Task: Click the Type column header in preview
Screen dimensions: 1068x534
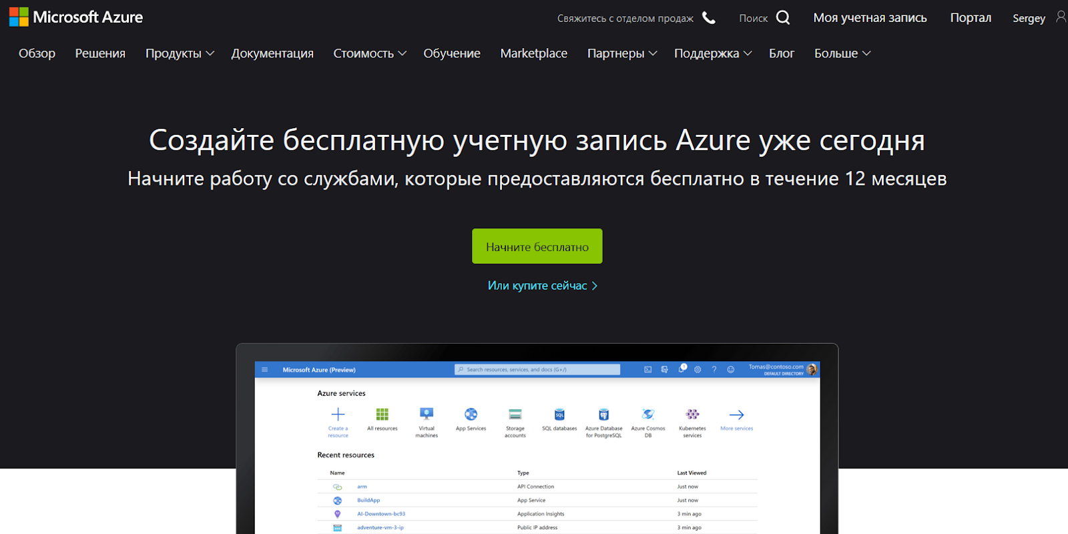Action: coord(523,473)
